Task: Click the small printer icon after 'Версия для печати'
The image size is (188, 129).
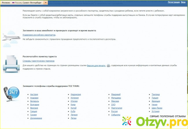Action: pos(108,66)
